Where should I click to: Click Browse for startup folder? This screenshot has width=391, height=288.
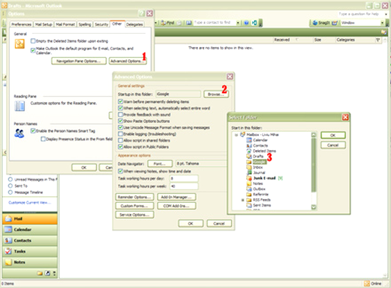tap(216, 94)
